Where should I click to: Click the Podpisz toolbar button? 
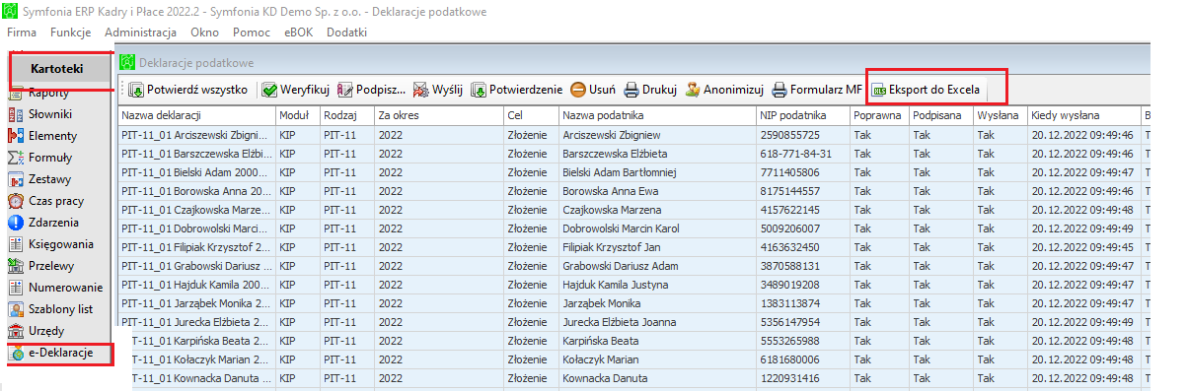point(371,90)
